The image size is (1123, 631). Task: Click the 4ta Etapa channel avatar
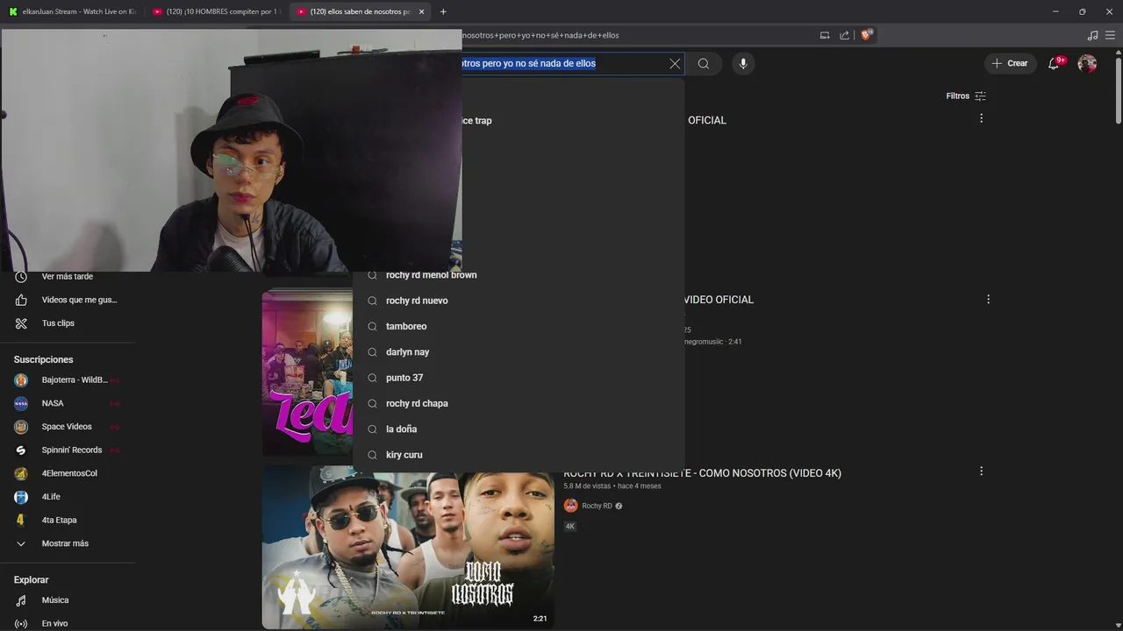[21, 521]
